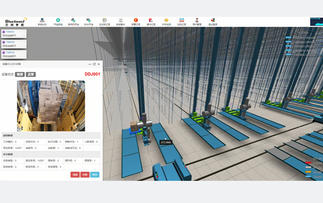Click the 诊断 diagnose button

pos(84,175)
